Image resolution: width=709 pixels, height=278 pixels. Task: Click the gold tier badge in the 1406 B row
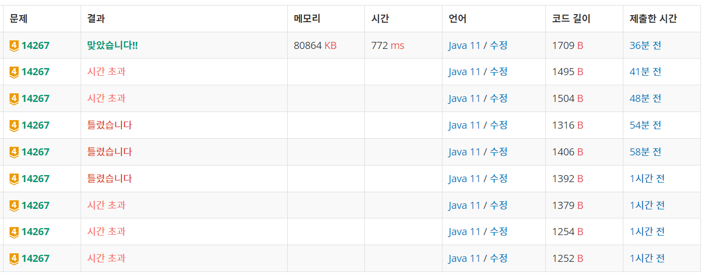[x=14, y=152]
